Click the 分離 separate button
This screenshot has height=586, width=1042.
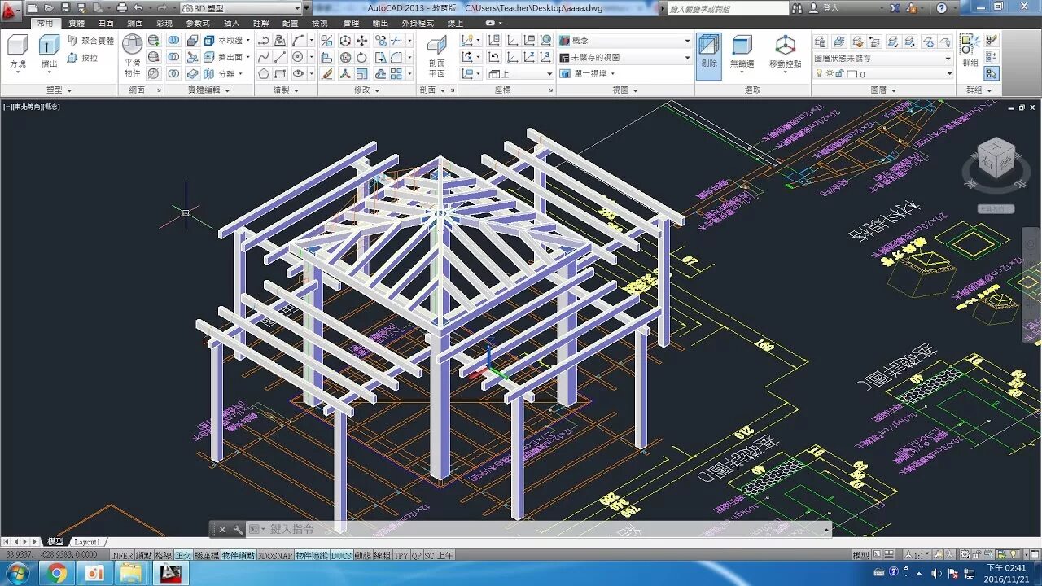point(221,74)
